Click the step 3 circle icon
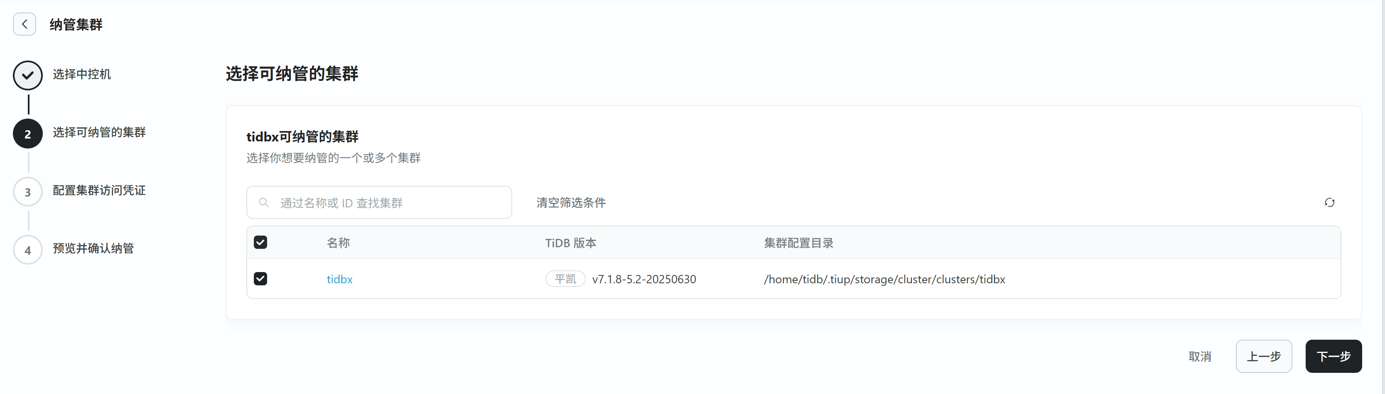The image size is (1385, 394). pyautogui.click(x=28, y=192)
